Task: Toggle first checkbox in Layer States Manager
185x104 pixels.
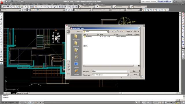Action: [68, 62]
